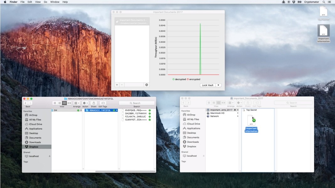Open Documents in Dropbox window sidebar

pos(35,138)
